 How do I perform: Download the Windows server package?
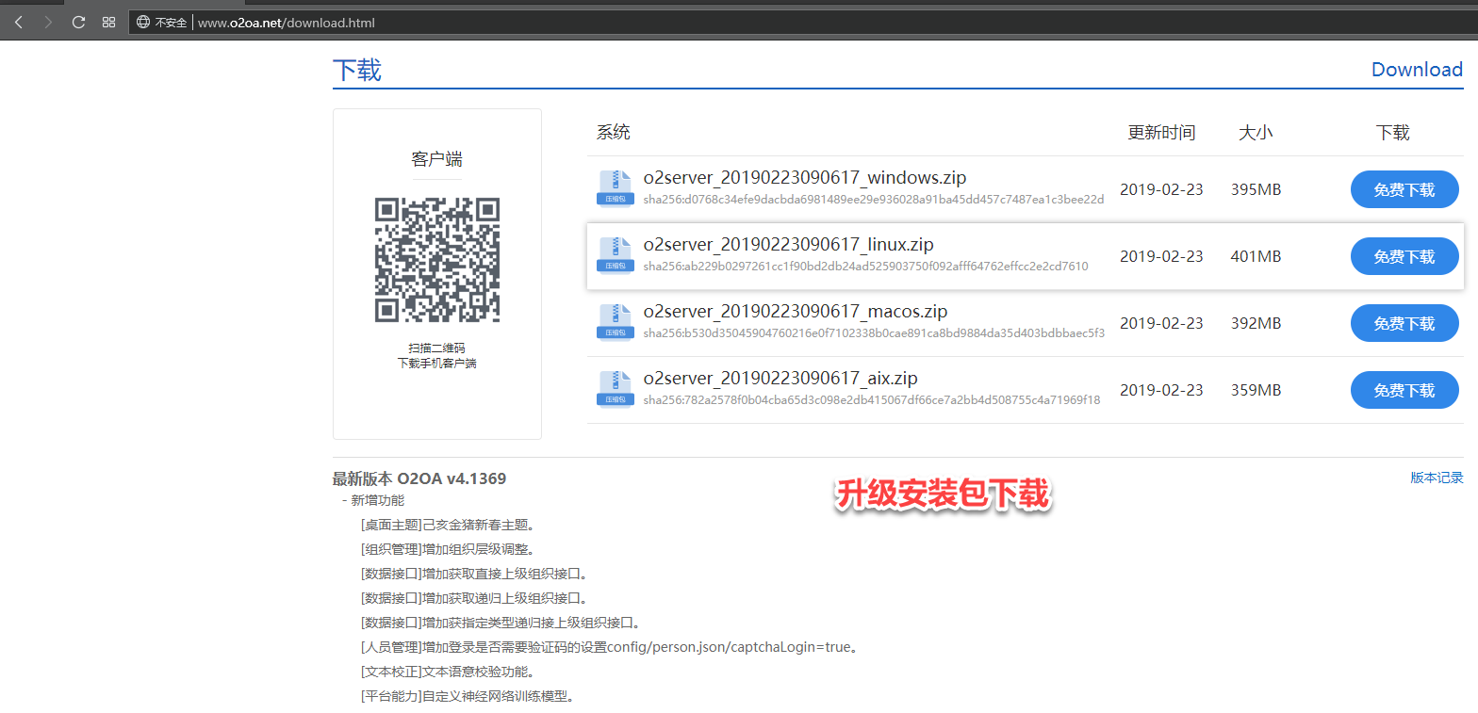point(1404,189)
